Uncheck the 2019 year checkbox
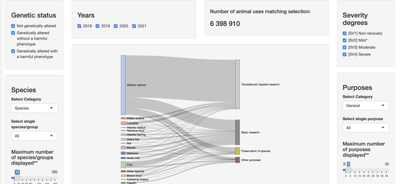 [97, 26]
